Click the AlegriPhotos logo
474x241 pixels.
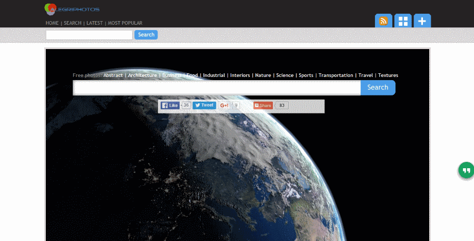point(72,9)
